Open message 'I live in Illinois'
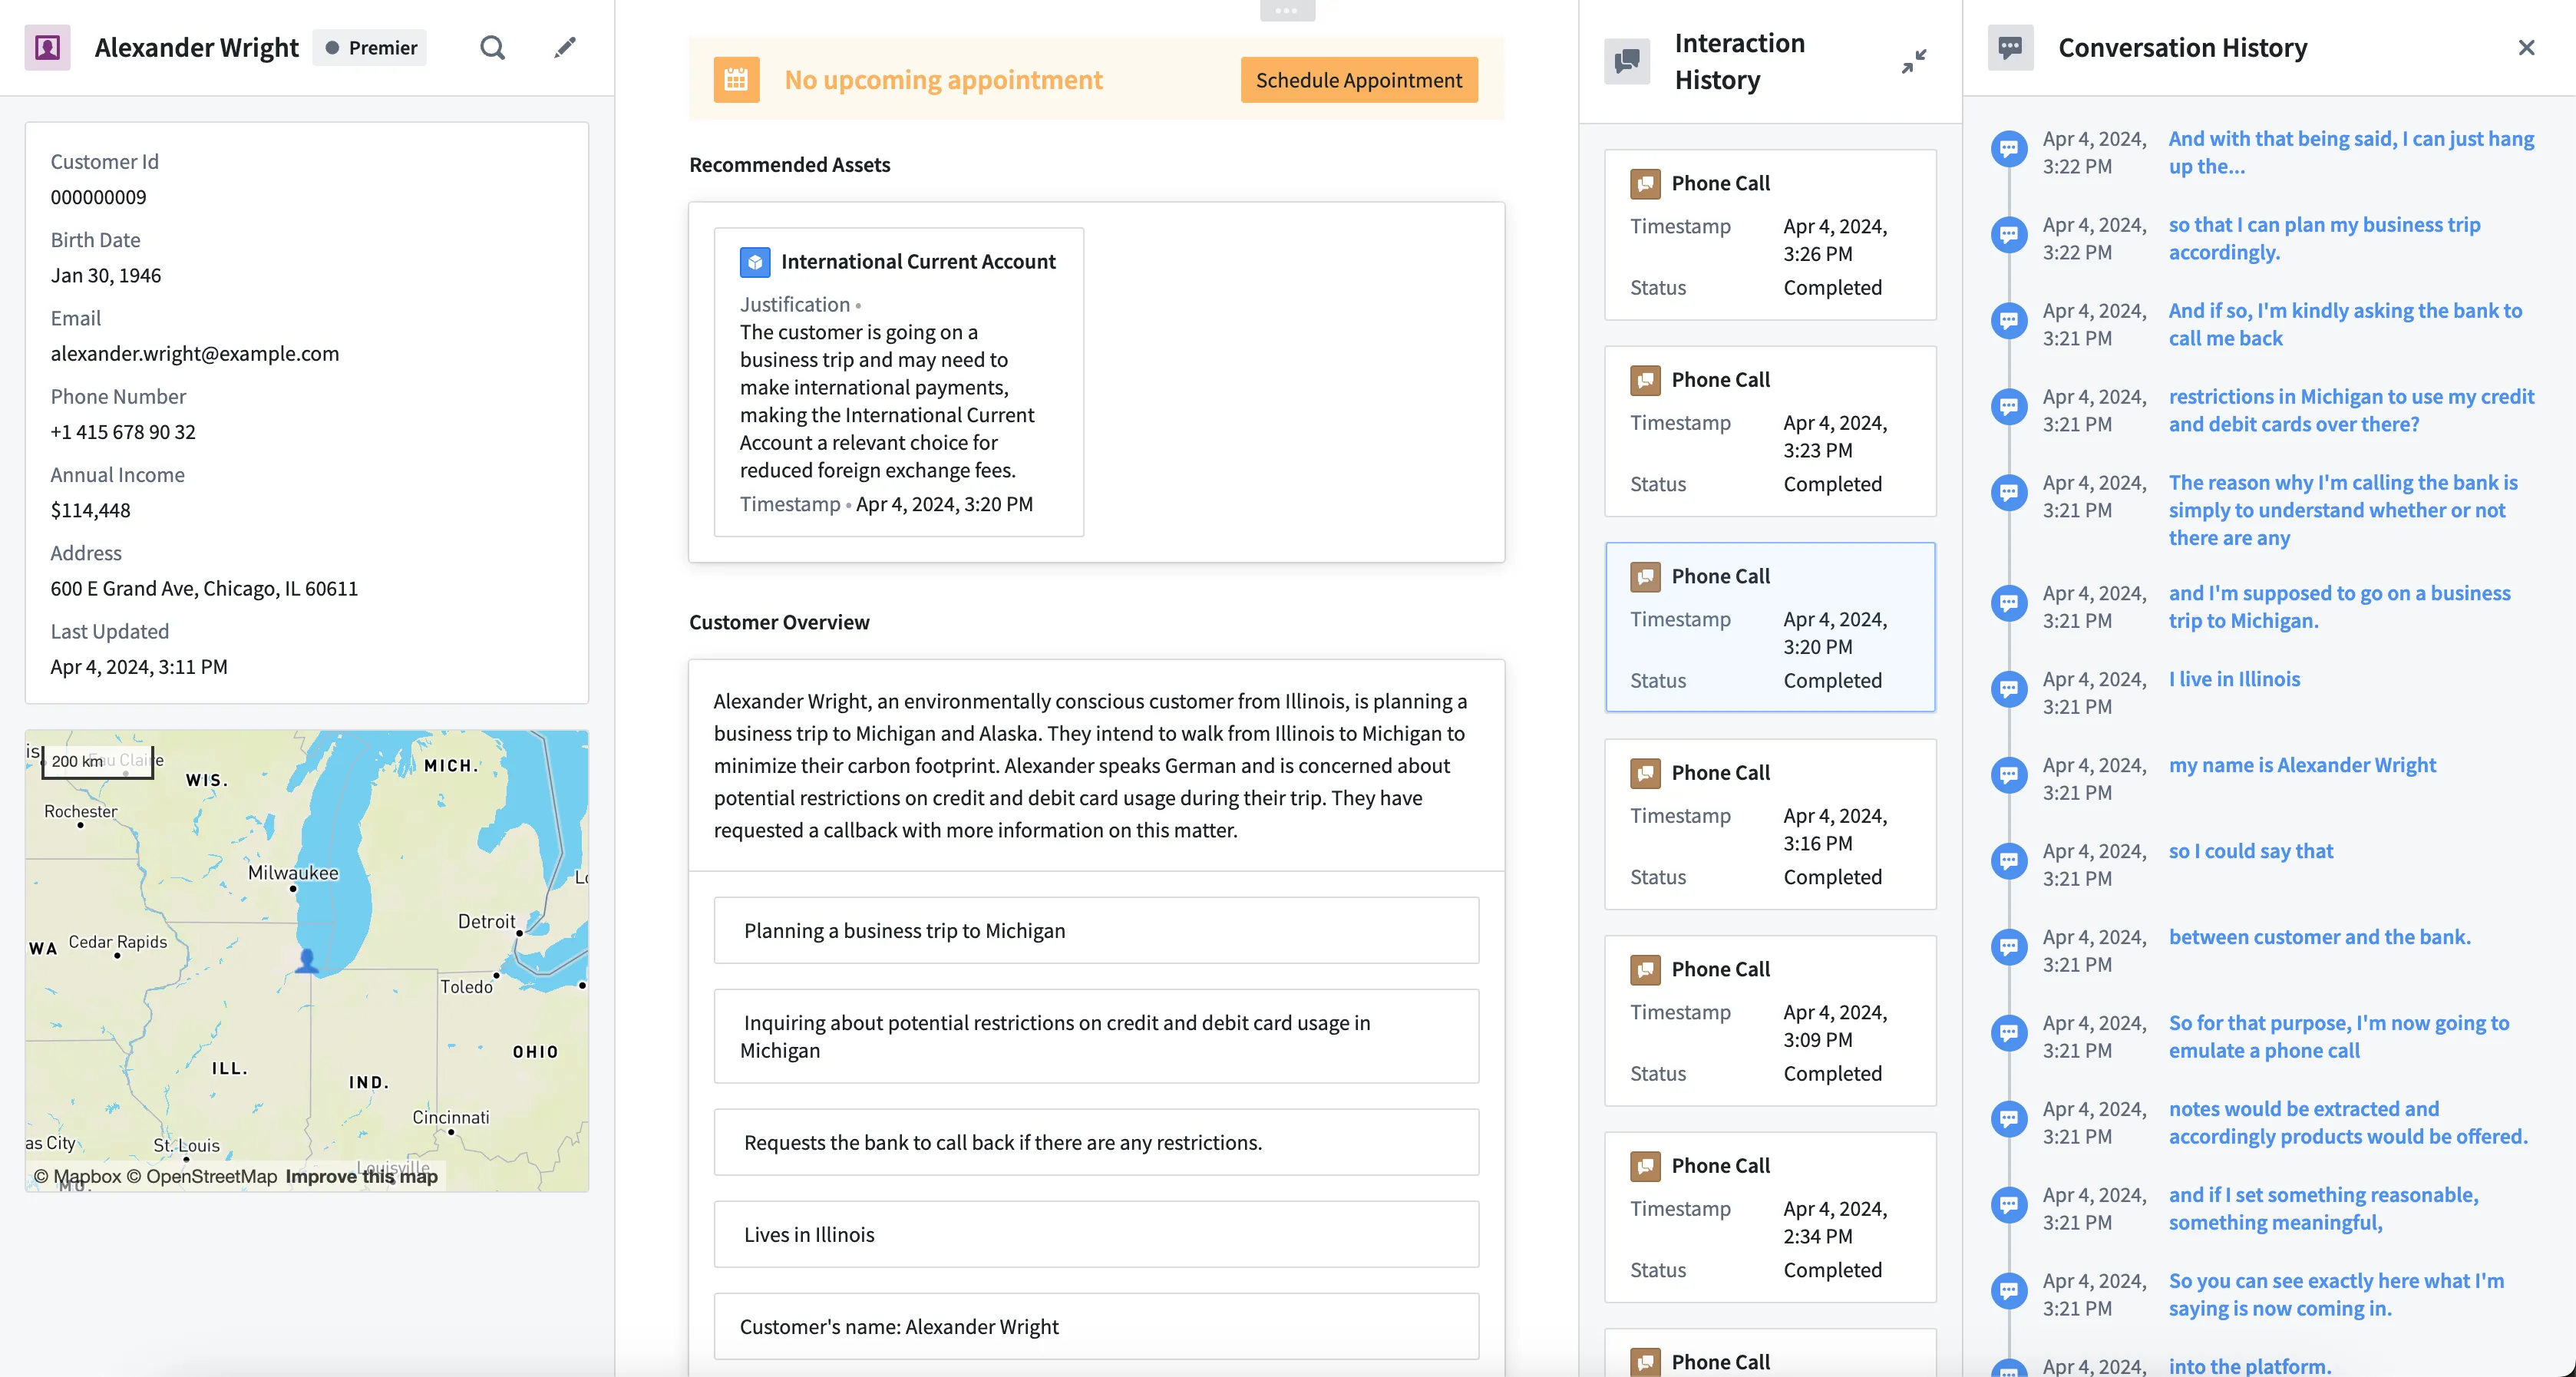 (x=2234, y=679)
